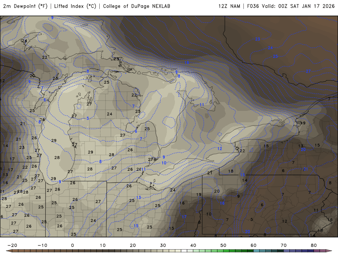This screenshot has width=338, height=253.
Task: Click the 'Lifted Index (°C)' title text
Action: [75, 6]
